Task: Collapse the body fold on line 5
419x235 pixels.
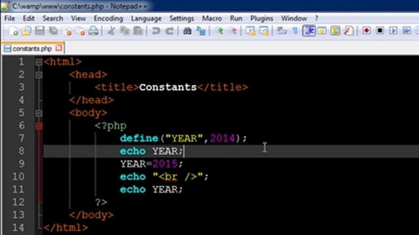Action: pos(39,113)
